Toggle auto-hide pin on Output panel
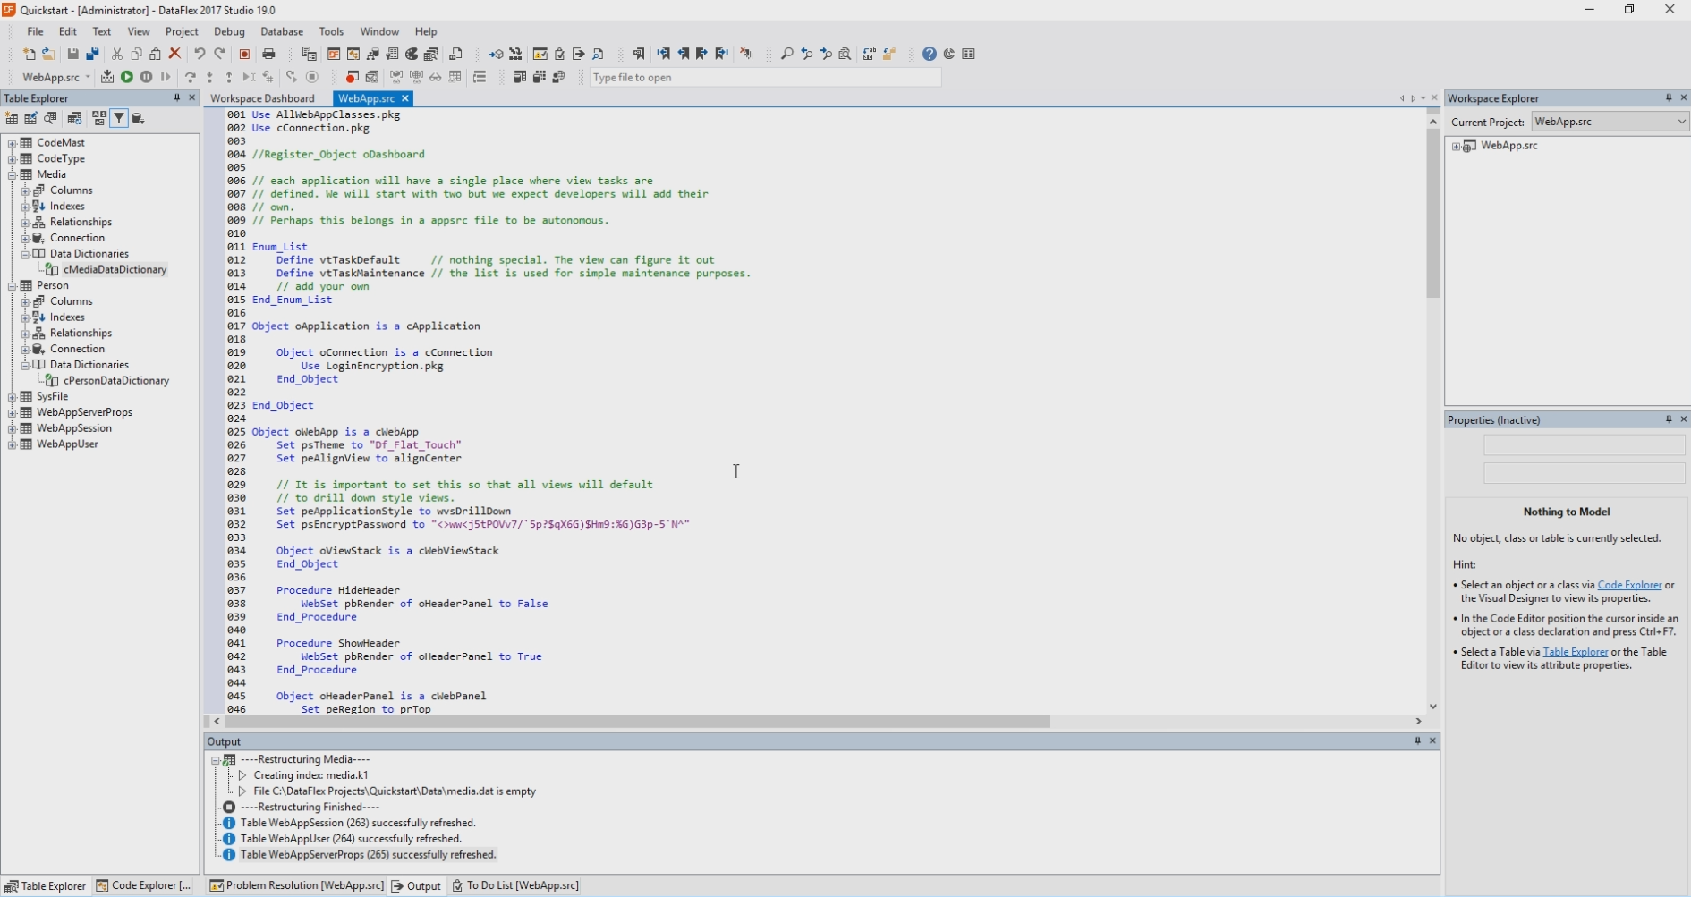 pyautogui.click(x=1417, y=741)
